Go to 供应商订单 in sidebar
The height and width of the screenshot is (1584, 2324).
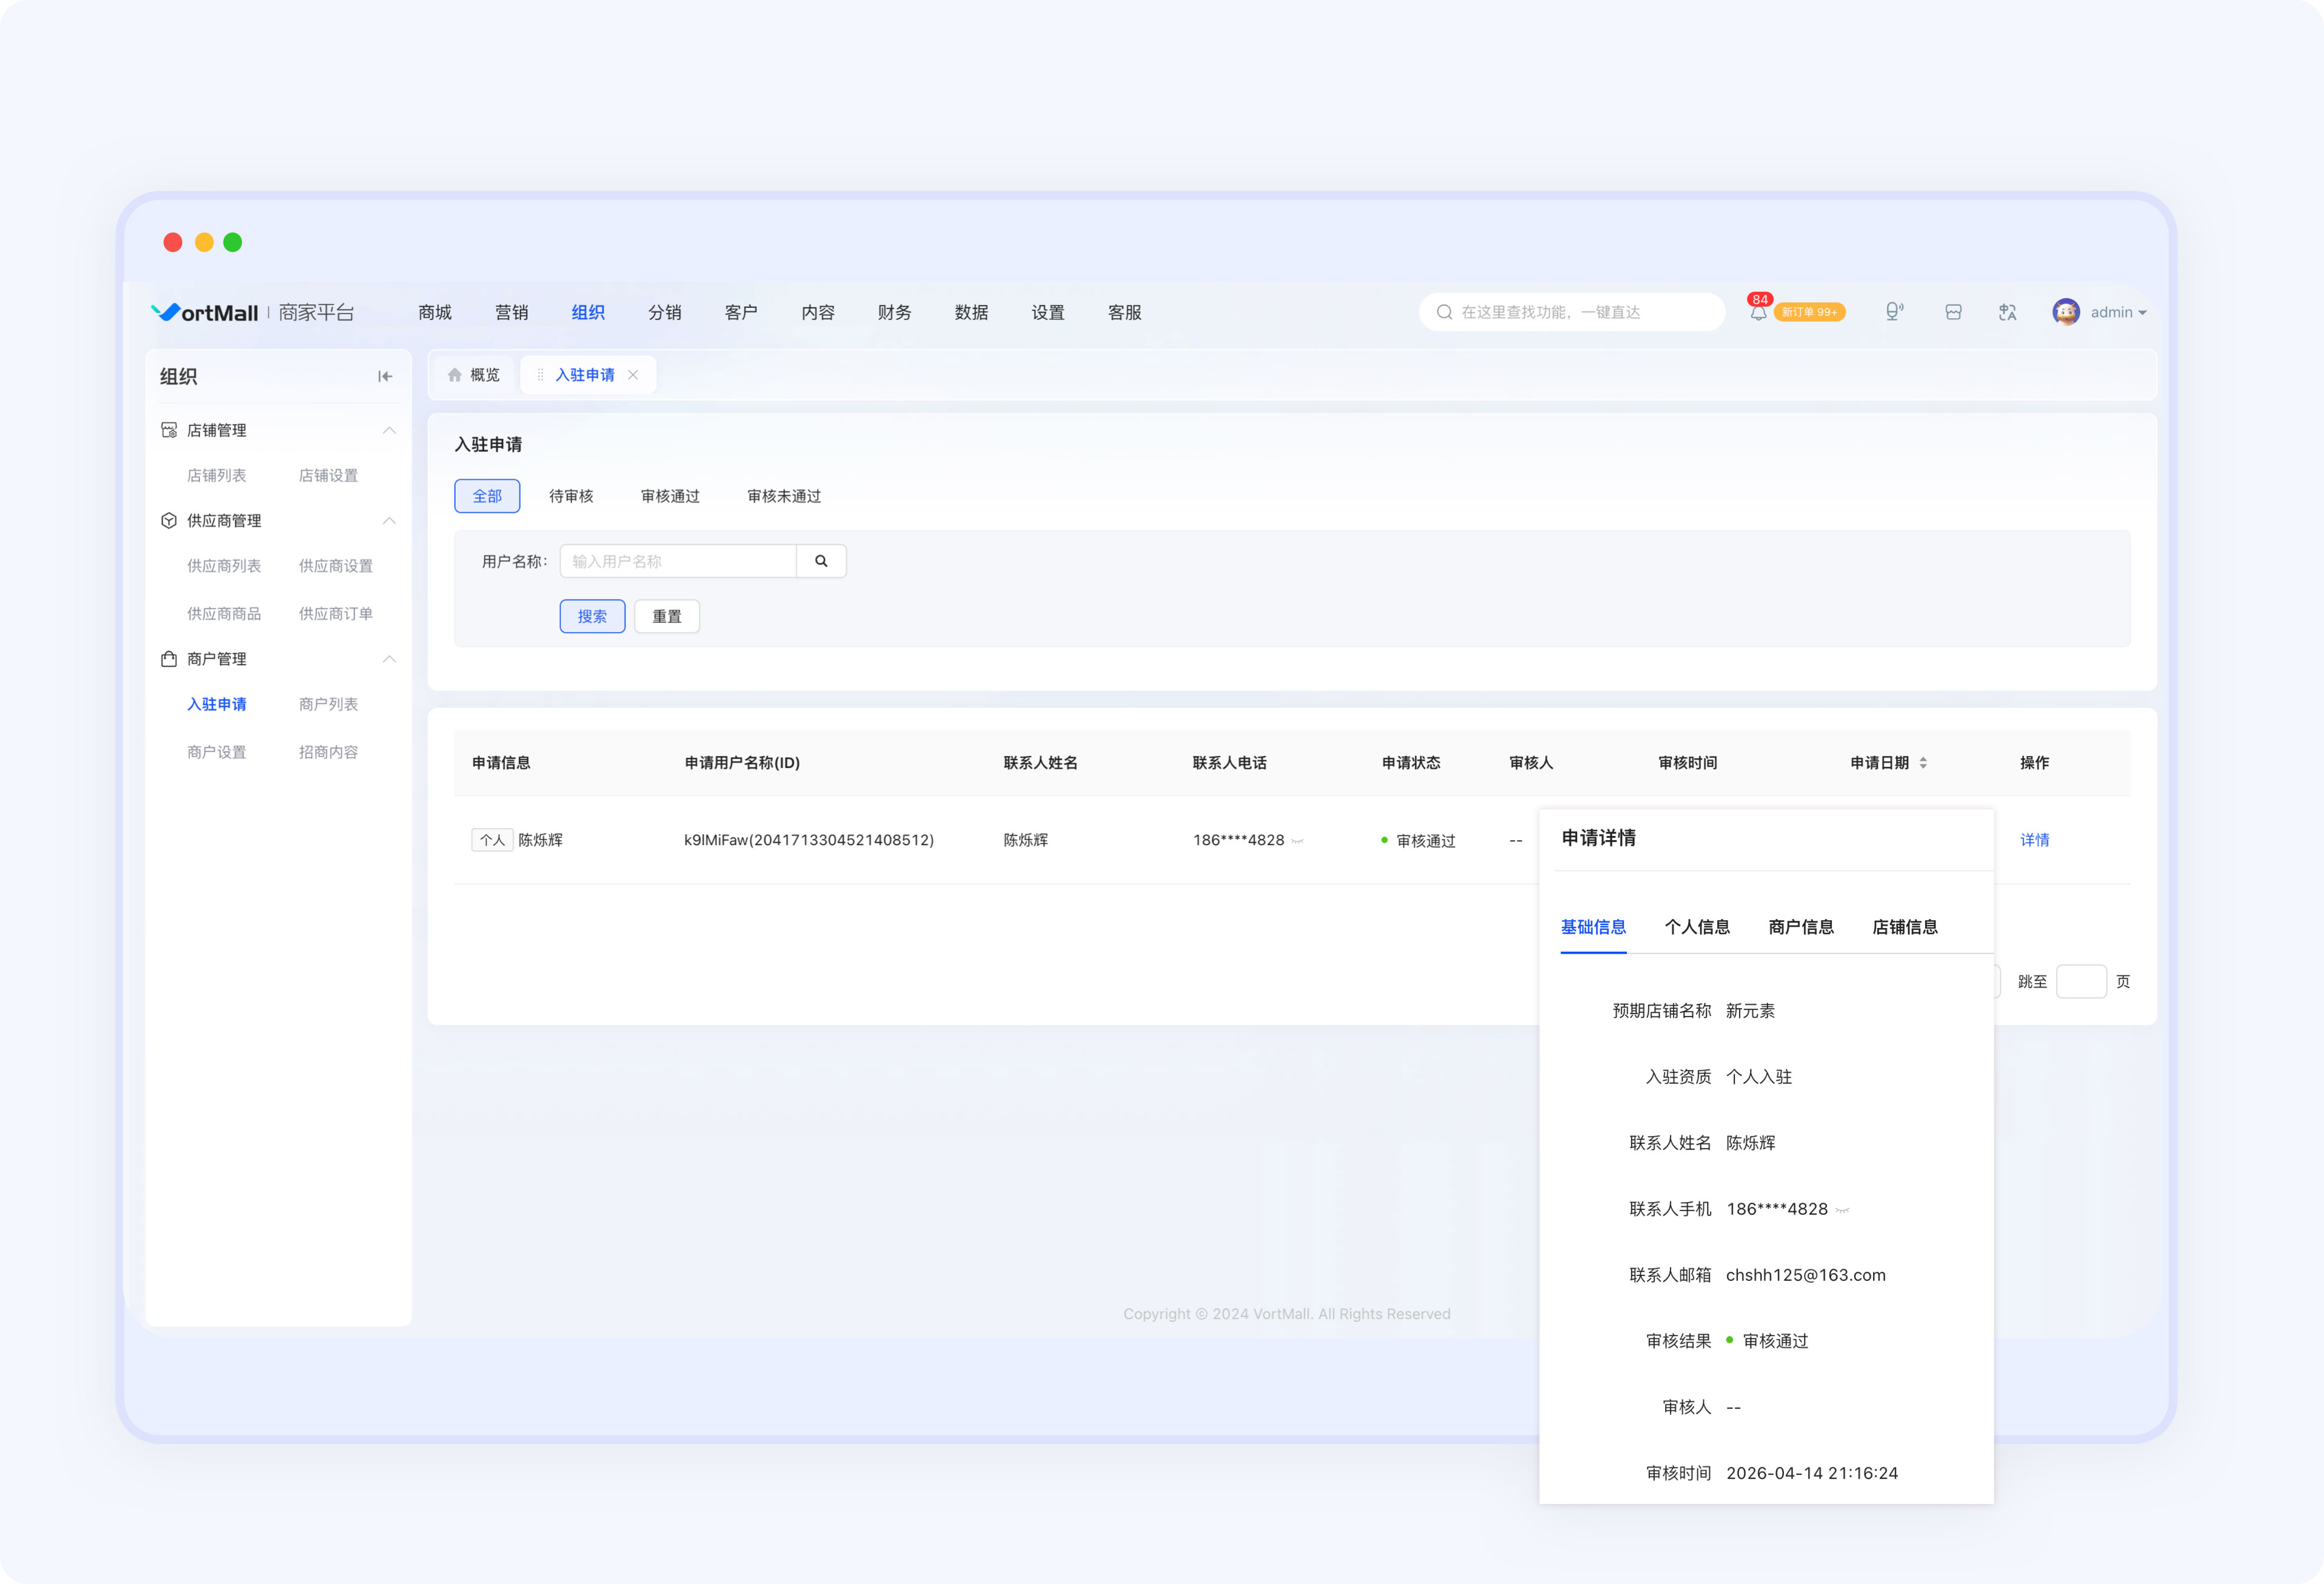336,614
